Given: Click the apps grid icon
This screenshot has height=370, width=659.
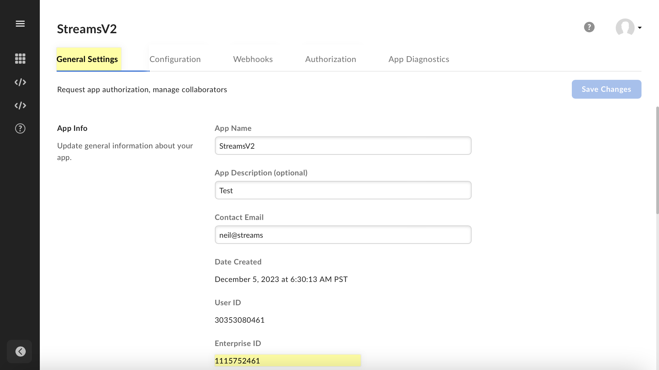Looking at the screenshot, I should point(20,59).
